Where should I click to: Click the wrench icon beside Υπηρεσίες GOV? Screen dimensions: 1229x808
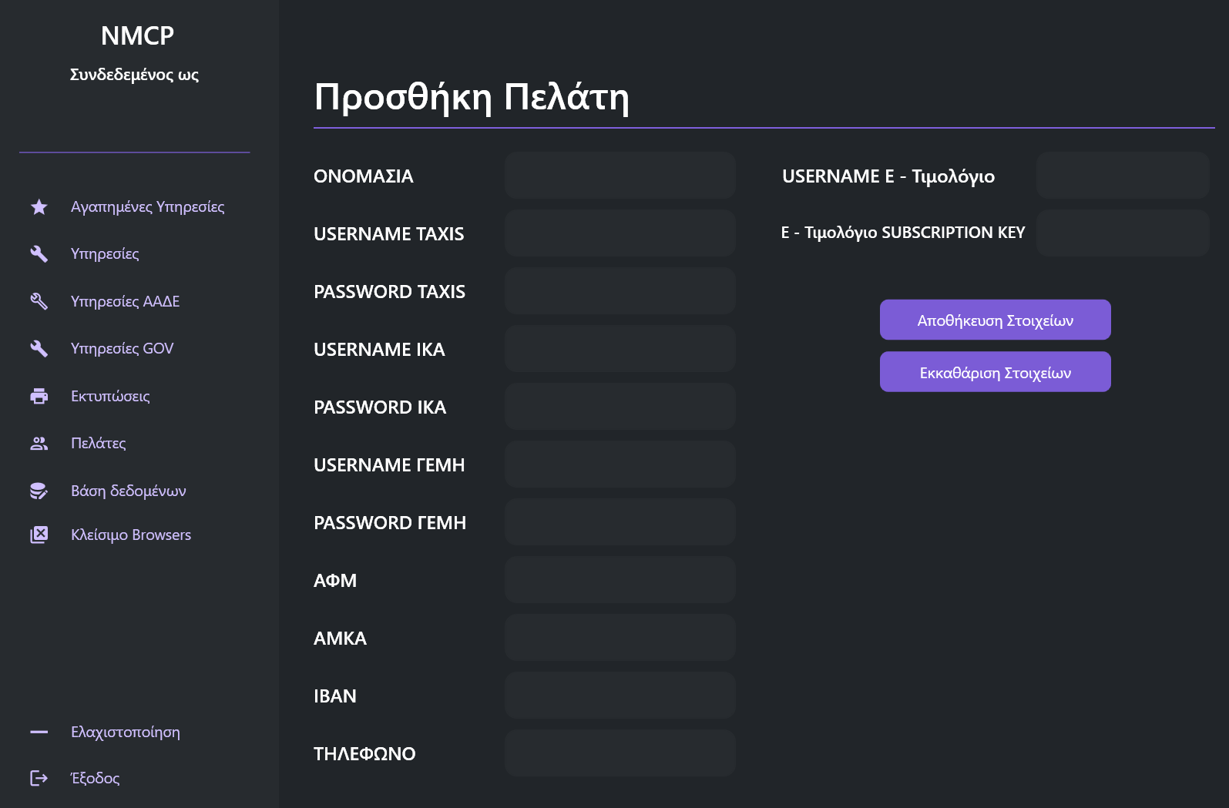coord(39,349)
